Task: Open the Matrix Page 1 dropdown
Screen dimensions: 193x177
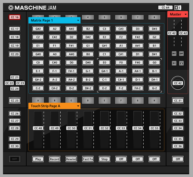Action: (54, 20)
